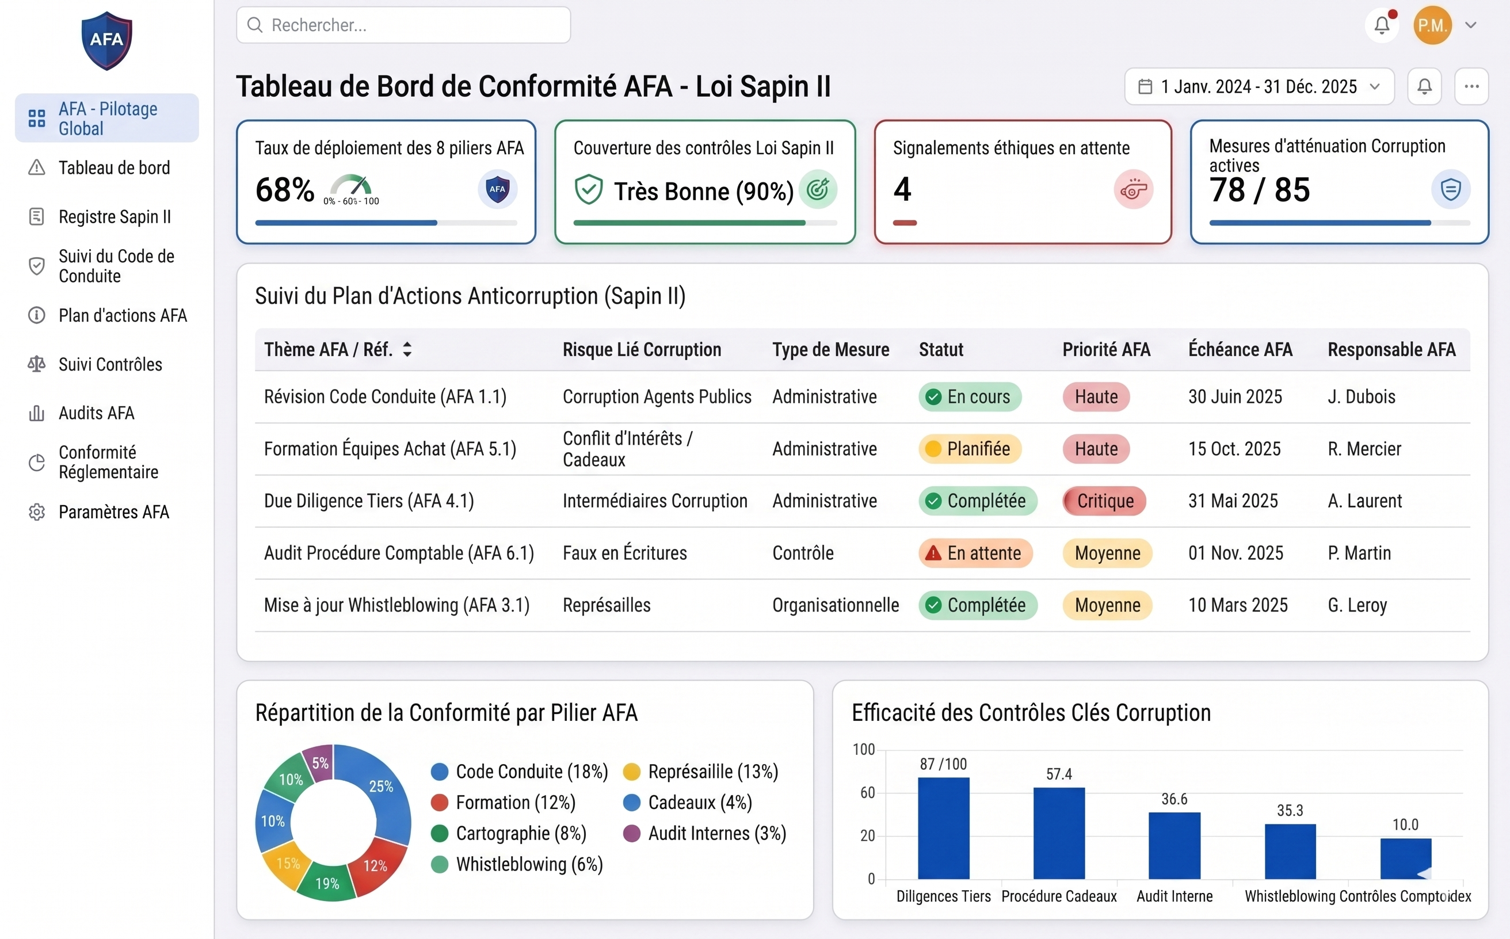Image resolution: width=1510 pixels, height=939 pixels.
Task: Click the En attente status badge
Action: pyautogui.click(x=975, y=553)
